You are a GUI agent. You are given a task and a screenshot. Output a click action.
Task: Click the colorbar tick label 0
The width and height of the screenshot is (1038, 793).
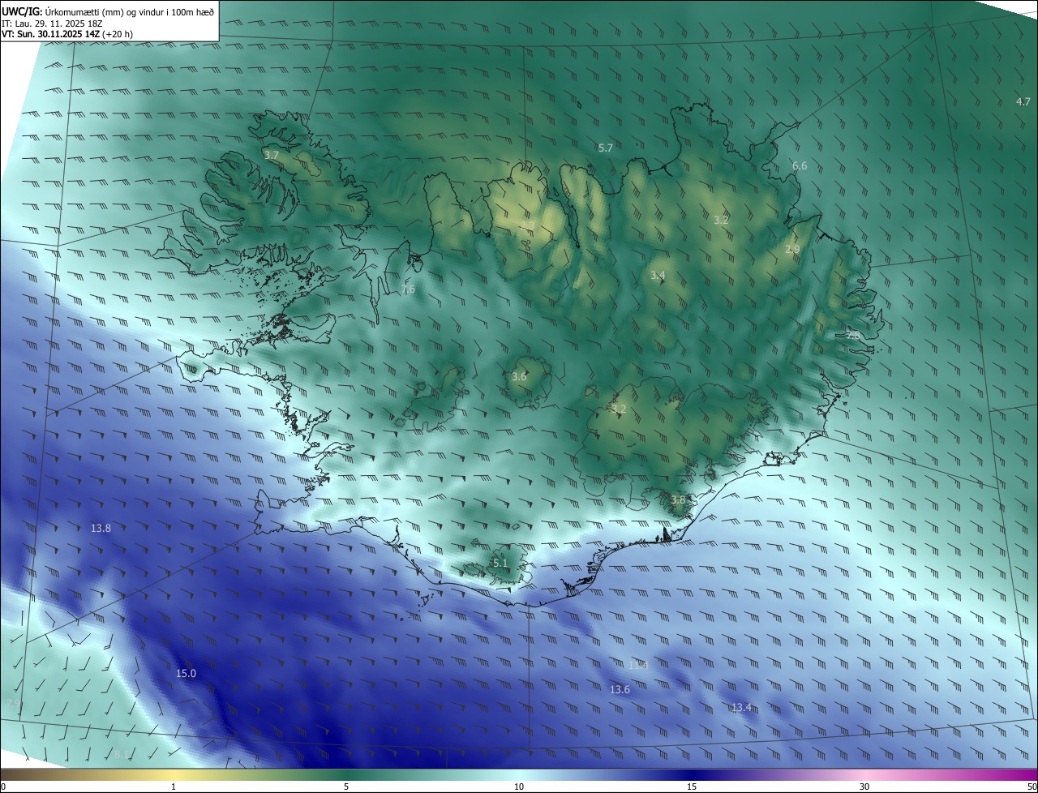coord(3,787)
